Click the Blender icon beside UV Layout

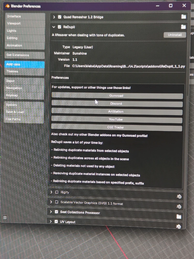[x=178, y=227]
